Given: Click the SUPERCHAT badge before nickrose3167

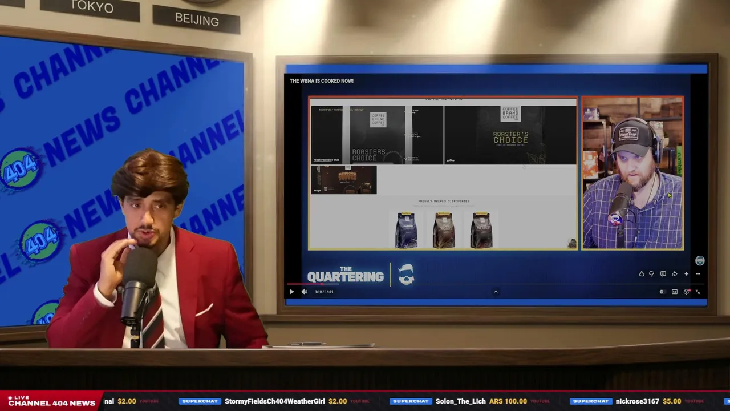Looking at the screenshot, I should (x=591, y=401).
